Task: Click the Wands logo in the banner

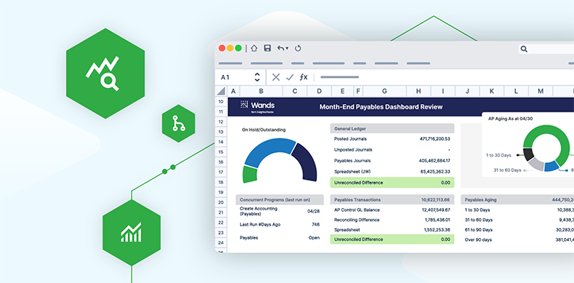Action: 257,106
